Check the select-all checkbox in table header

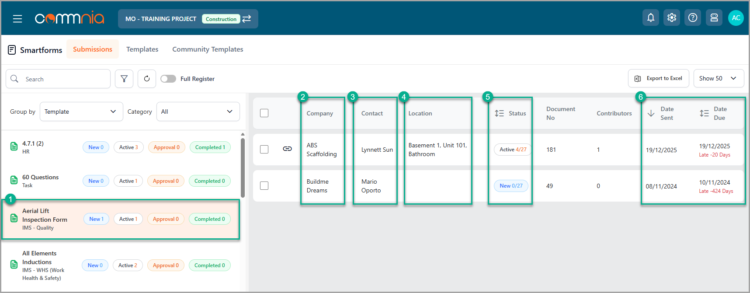tap(264, 113)
